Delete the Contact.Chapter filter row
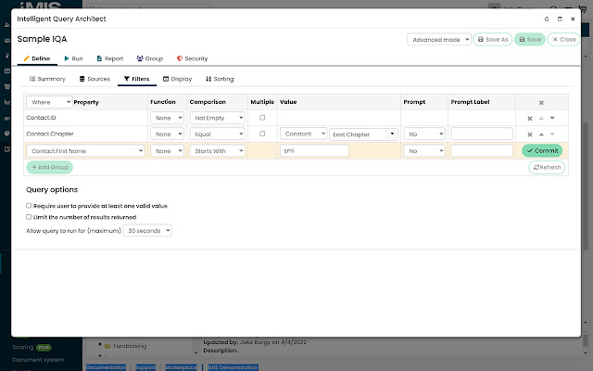The width and height of the screenshot is (593, 371). pos(530,134)
